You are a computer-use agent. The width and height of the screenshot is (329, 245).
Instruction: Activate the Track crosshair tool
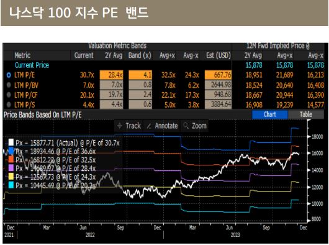(129, 126)
